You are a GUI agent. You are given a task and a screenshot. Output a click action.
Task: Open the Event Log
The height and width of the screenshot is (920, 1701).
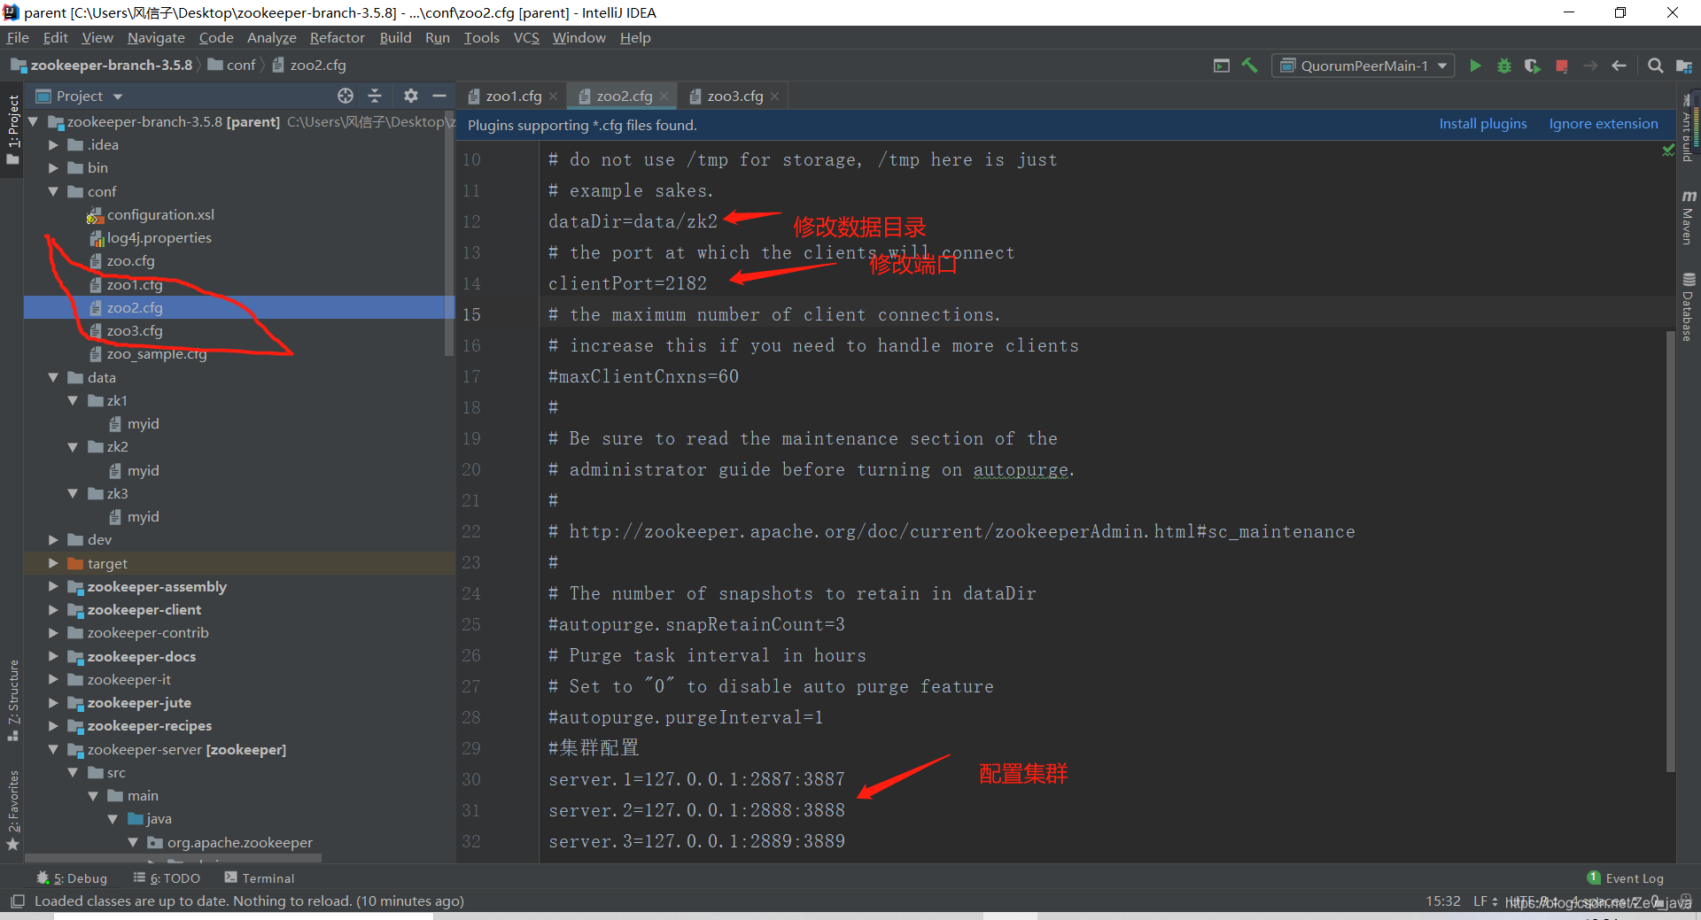click(1626, 877)
